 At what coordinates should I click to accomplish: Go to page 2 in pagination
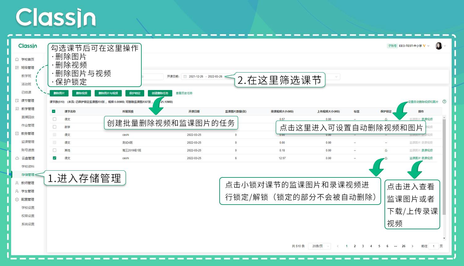pyautogui.click(x=355, y=246)
